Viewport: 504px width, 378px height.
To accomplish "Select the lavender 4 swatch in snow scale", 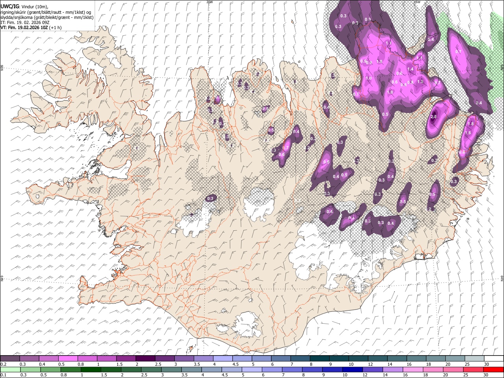I will click(x=222, y=358).
